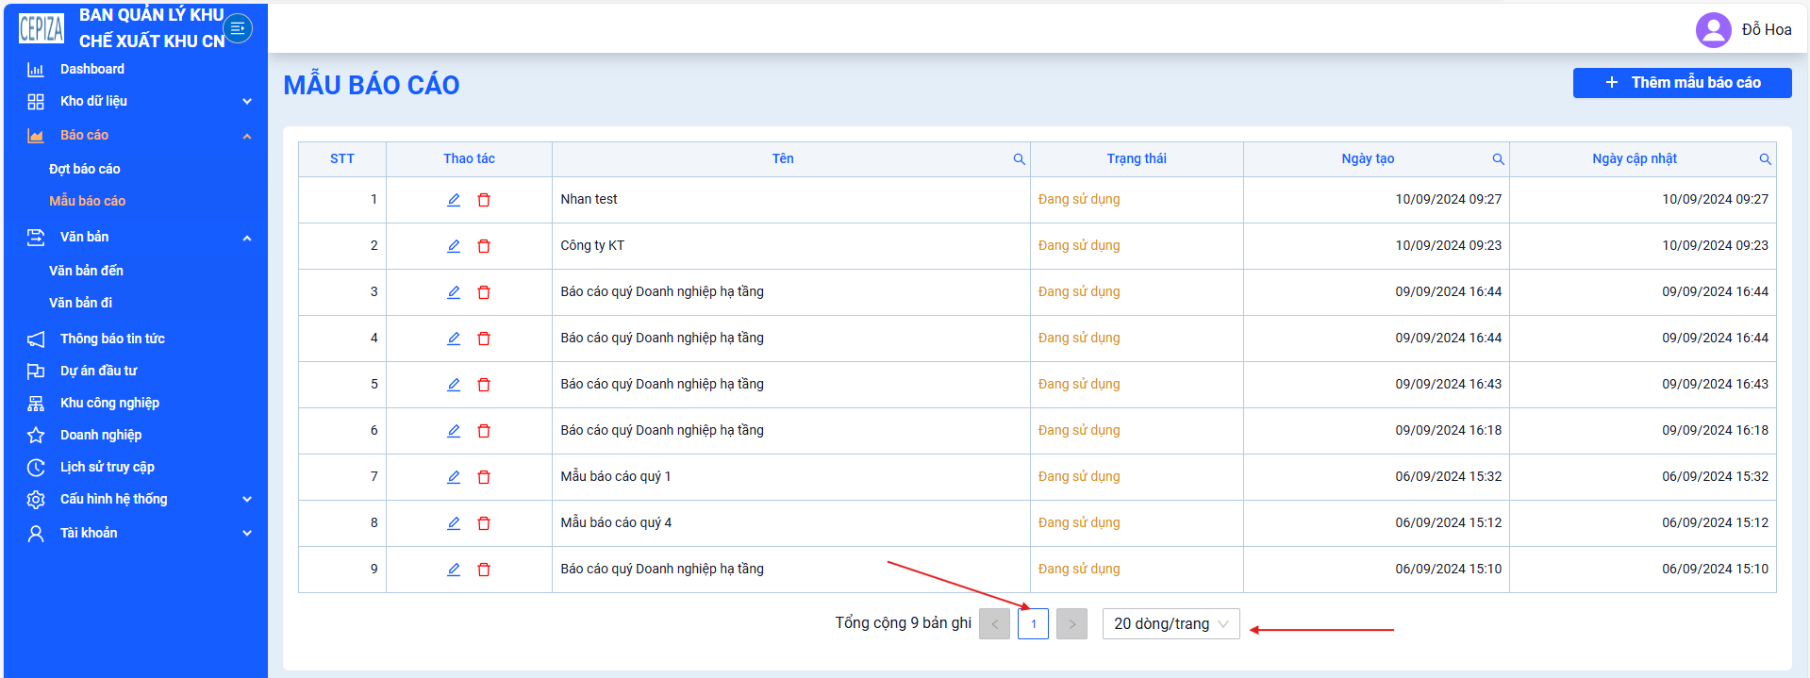
Task: Click edit pencil in row 9
Action: 454,570
